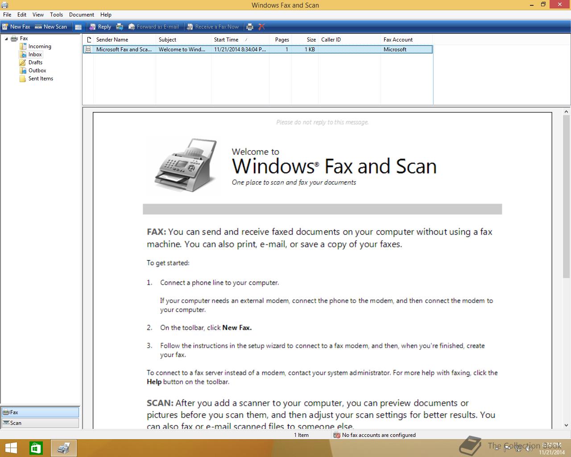The height and width of the screenshot is (457, 571).
Task: Click the Drafts folder icon
Action: (23, 62)
